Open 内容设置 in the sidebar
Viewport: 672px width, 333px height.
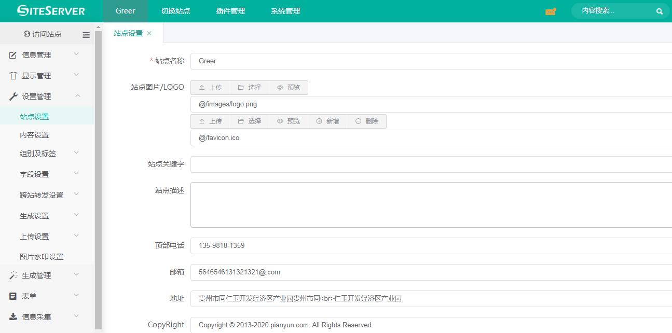tap(34, 135)
